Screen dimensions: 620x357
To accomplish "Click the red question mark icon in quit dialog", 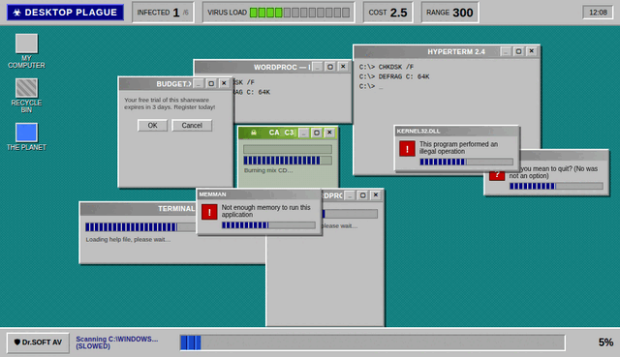I will point(497,175).
